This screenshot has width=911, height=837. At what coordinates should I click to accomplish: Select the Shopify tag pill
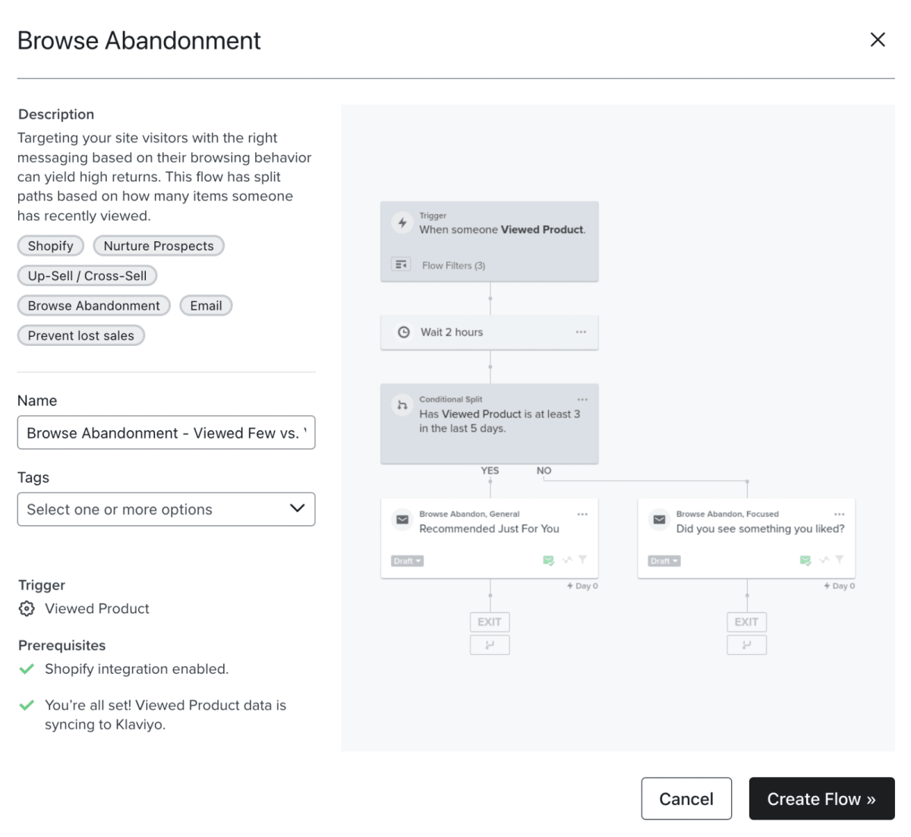(51, 246)
